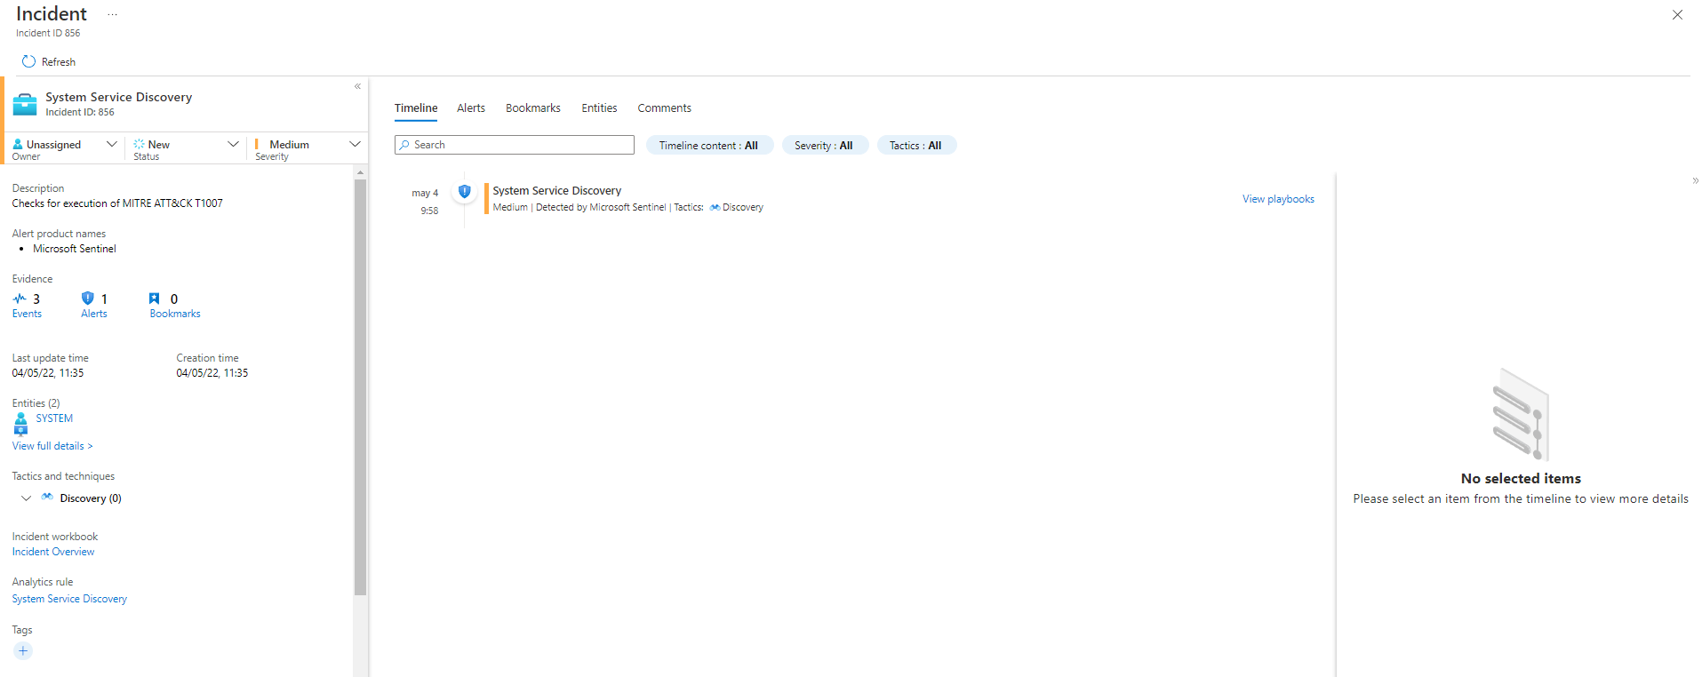Expand the right details pane chevron
Image resolution: width=1702 pixels, height=677 pixels.
coord(1695,180)
